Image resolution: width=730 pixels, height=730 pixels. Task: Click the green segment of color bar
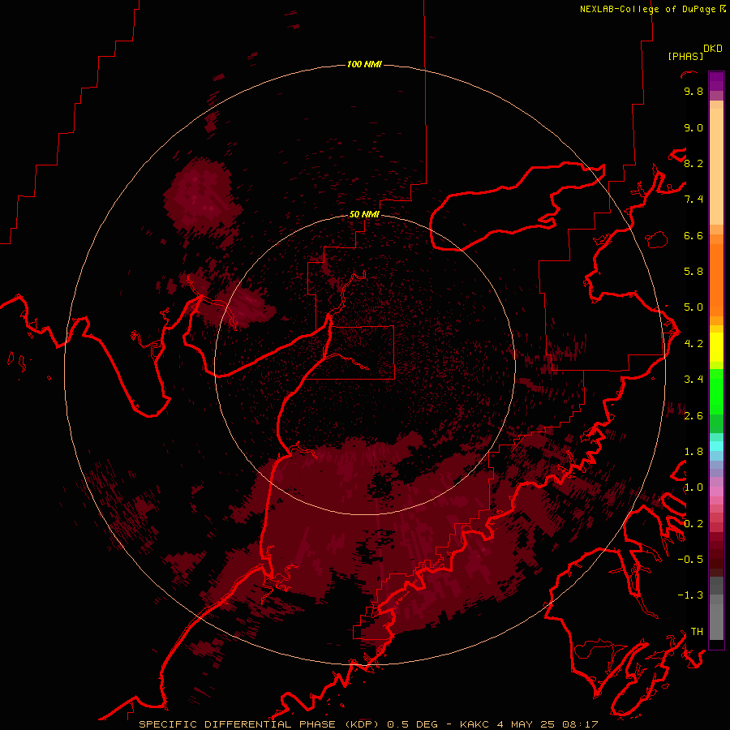click(716, 391)
